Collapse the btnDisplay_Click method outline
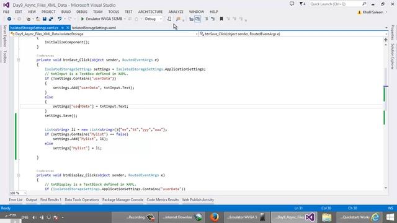The height and width of the screenshot is (223, 397). click(x=18, y=175)
